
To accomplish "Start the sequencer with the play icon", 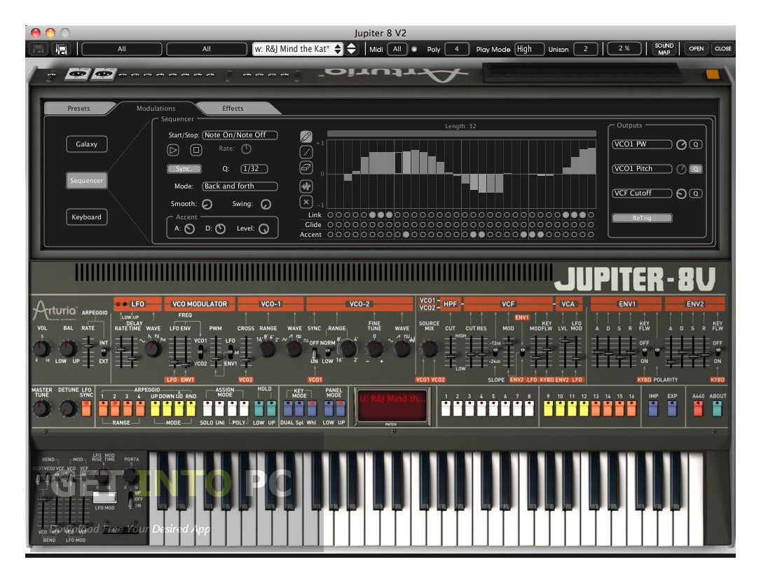I will pos(173,150).
